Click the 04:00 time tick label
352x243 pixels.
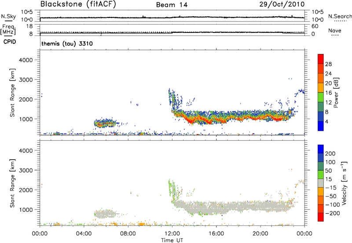(x=84, y=234)
